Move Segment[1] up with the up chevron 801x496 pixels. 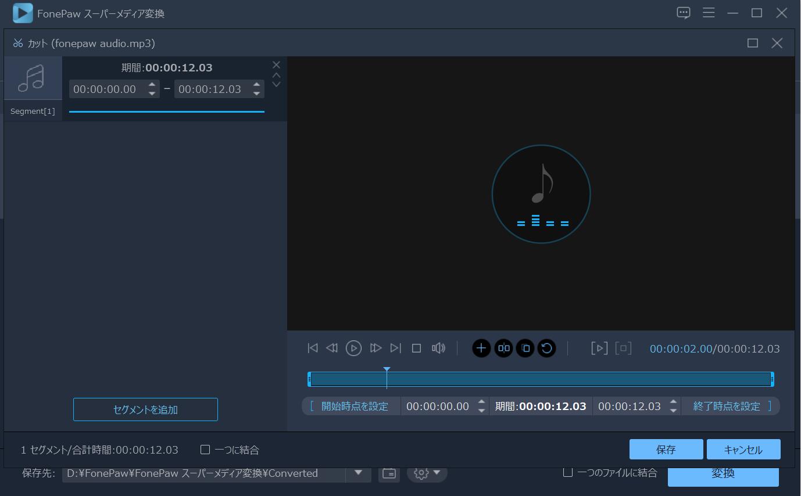pyautogui.click(x=277, y=75)
